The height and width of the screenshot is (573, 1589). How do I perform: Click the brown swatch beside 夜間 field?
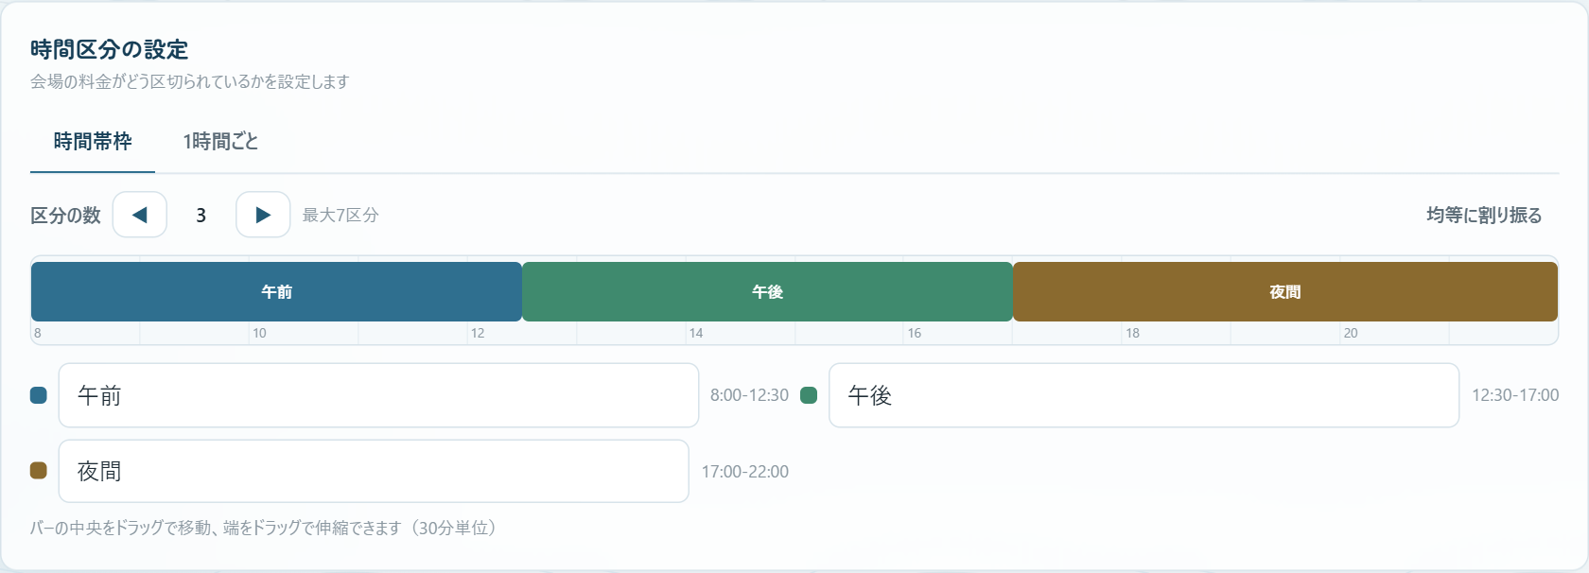(39, 471)
